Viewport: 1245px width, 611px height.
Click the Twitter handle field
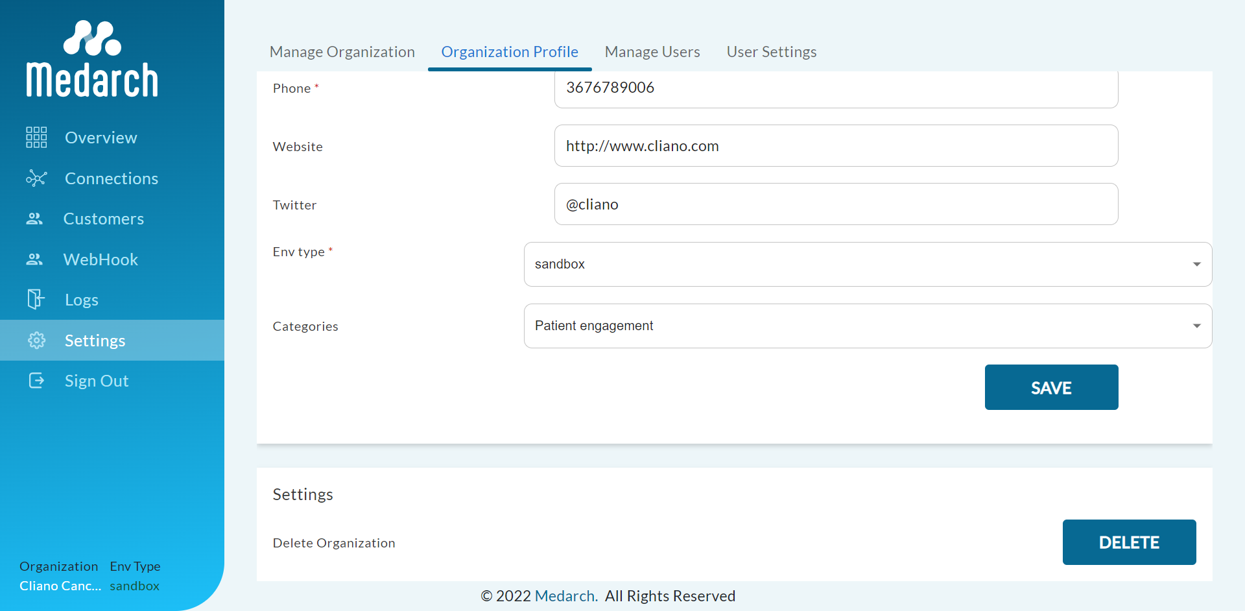coord(836,204)
